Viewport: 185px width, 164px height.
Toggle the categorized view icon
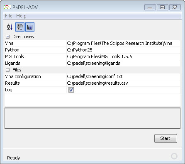tap(20, 27)
